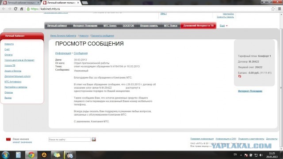Open the Chrome menu icon
Image resolution: width=283 pixels, height=159 pixels.
coord(279,9)
